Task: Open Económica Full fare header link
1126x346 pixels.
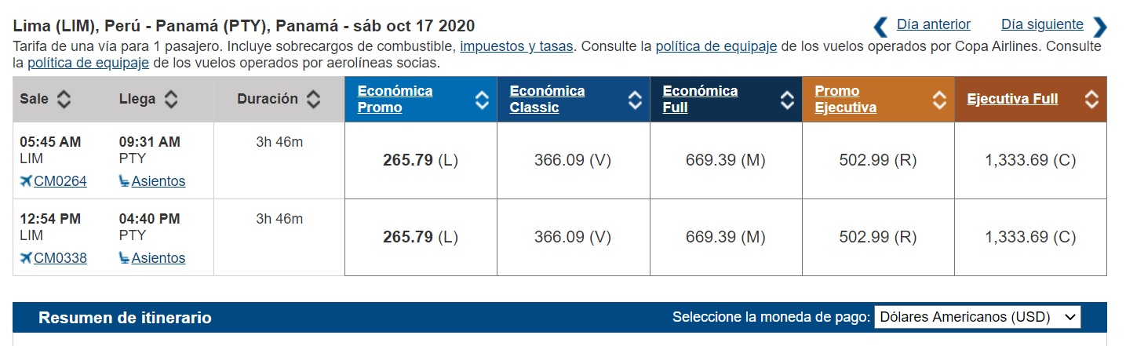Action: [x=700, y=100]
